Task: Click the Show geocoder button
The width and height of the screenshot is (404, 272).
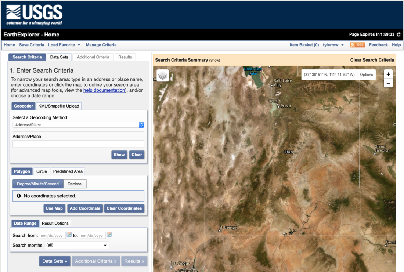Action: tap(119, 155)
